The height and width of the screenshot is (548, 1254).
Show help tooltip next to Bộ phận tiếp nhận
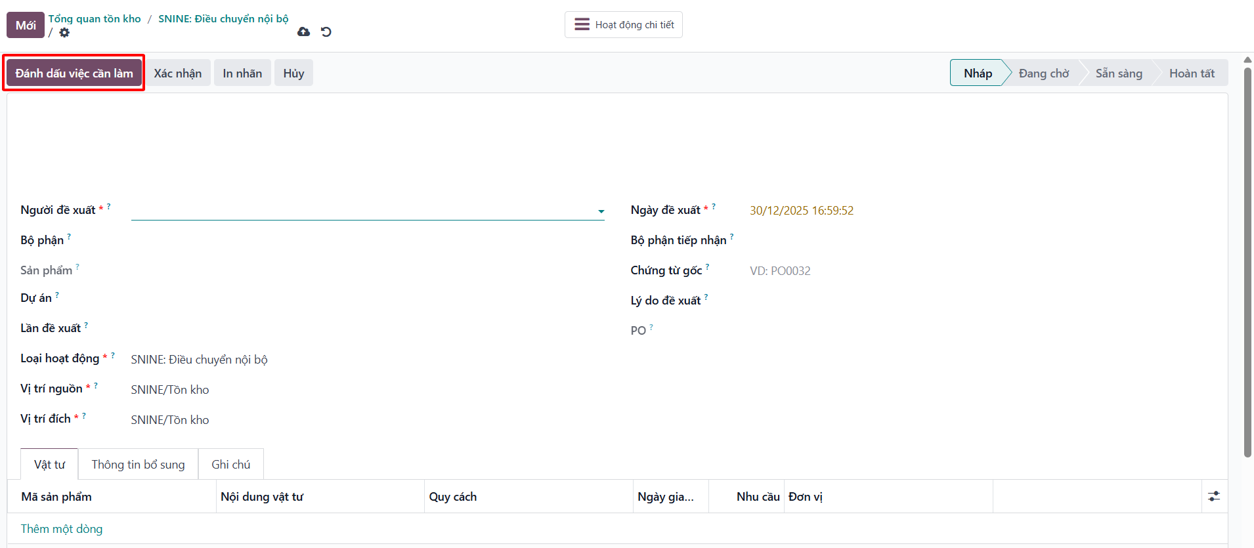coord(731,236)
